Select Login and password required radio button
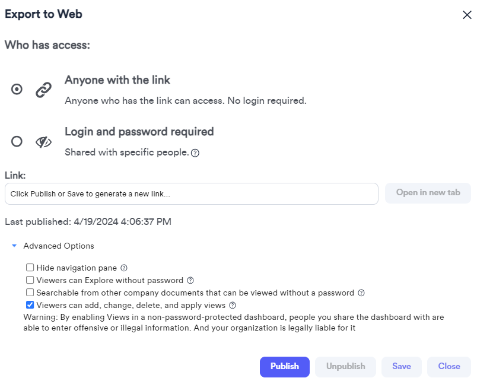Image resolution: width=477 pixels, height=381 pixels. point(17,141)
